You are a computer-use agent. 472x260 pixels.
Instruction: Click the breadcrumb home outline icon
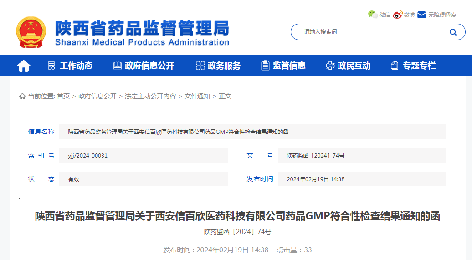(x=22, y=96)
